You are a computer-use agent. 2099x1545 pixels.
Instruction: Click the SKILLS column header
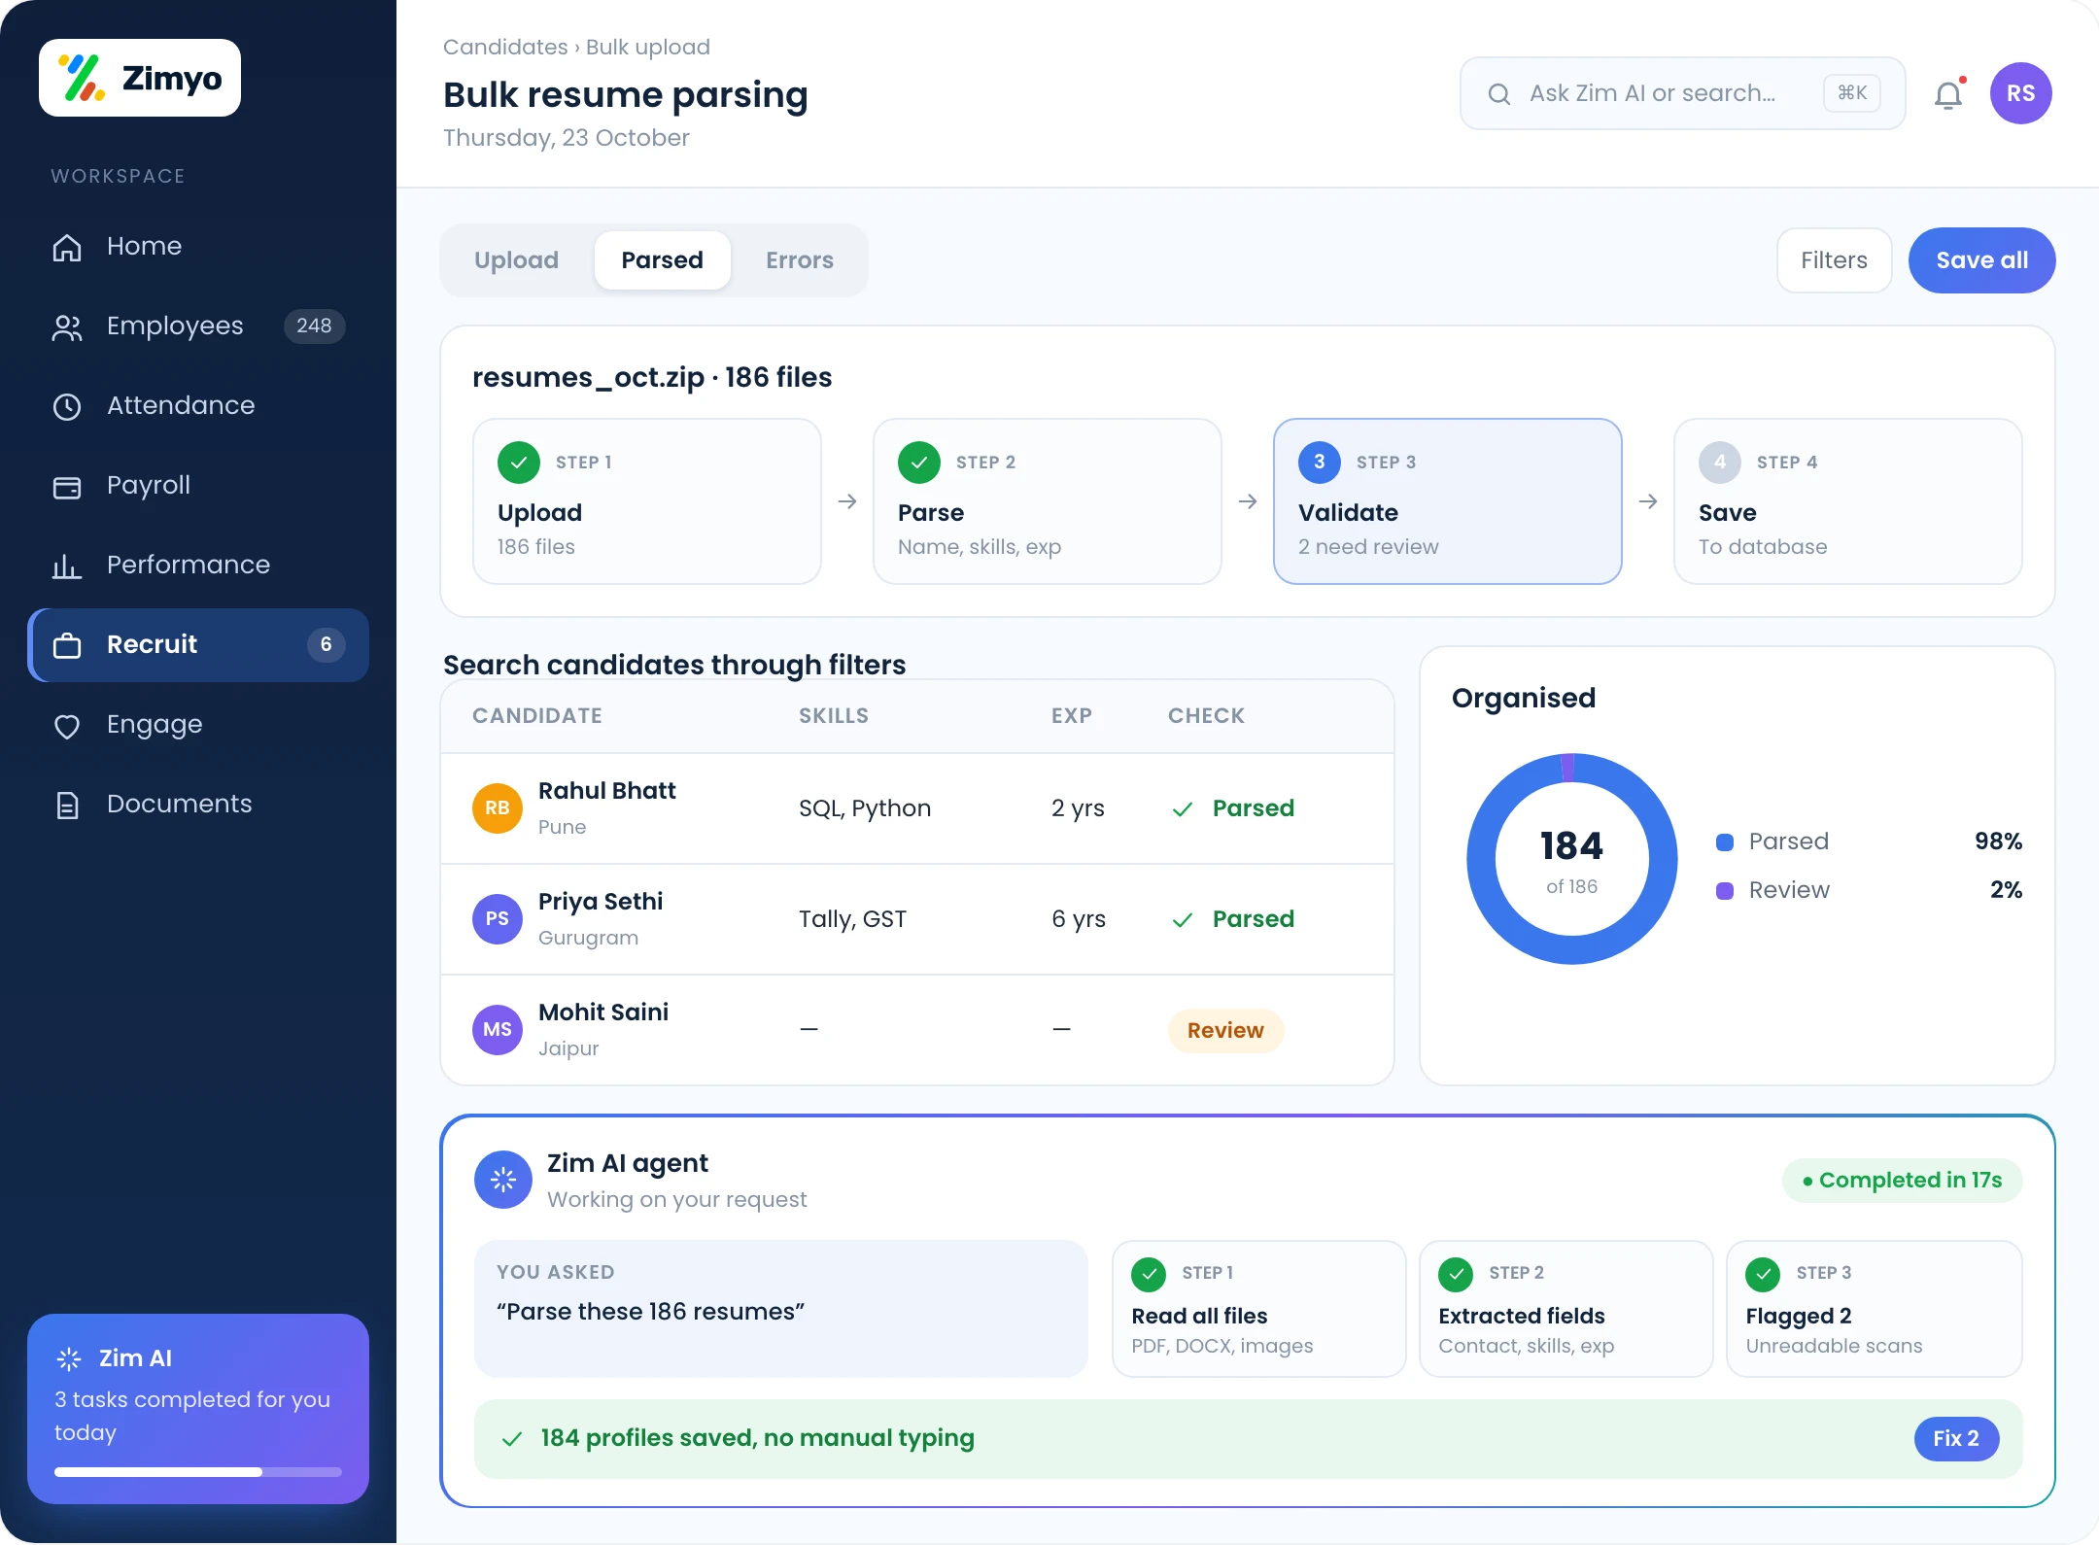pos(834,715)
